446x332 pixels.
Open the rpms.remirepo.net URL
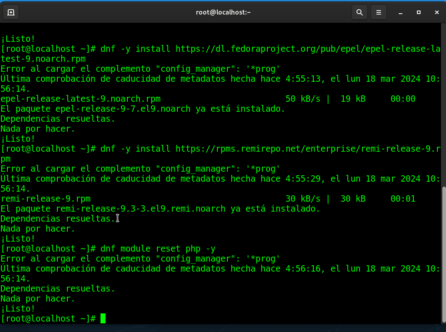(x=307, y=149)
